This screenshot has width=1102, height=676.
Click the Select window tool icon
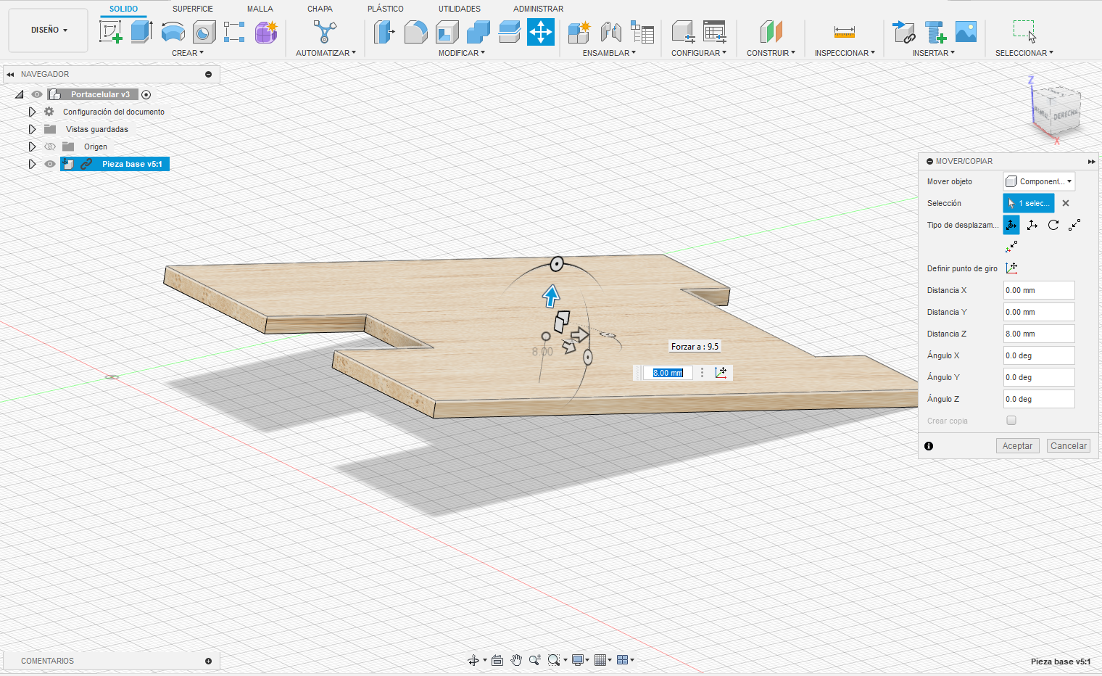pos(1024,32)
